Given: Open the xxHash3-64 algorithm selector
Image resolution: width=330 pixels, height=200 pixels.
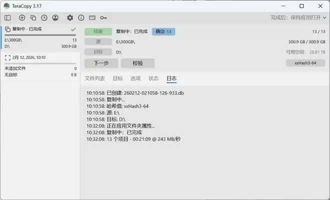Looking at the screenshot, I should click(305, 63).
